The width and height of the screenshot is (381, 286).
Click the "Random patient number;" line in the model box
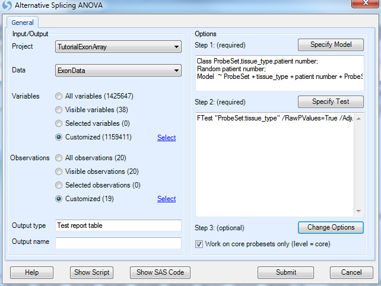231,69
